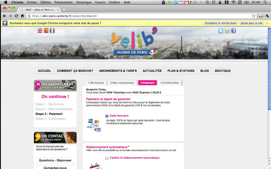Open Abonnements & Tarifs navigation item
The width and height of the screenshot is (271, 169).
[x=118, y=71]
